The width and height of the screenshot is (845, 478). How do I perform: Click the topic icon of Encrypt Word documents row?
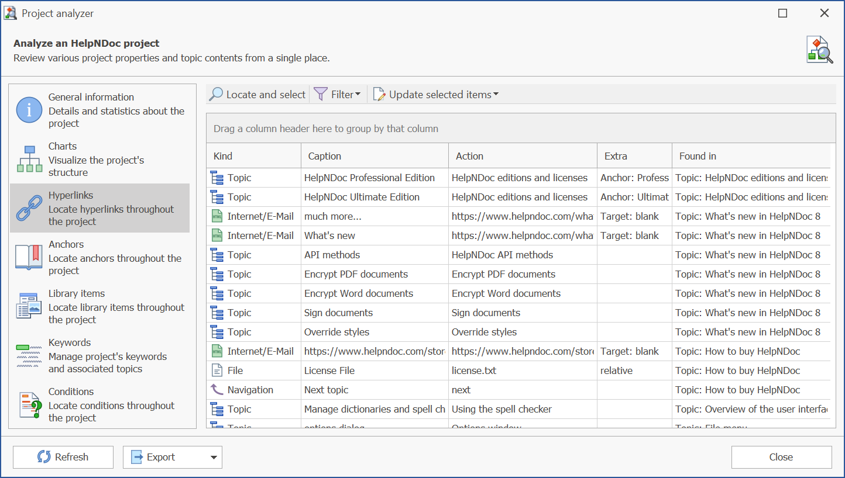(x=217, y=293)
